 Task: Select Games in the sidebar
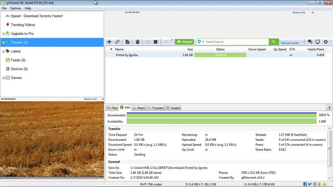point(16,78)
